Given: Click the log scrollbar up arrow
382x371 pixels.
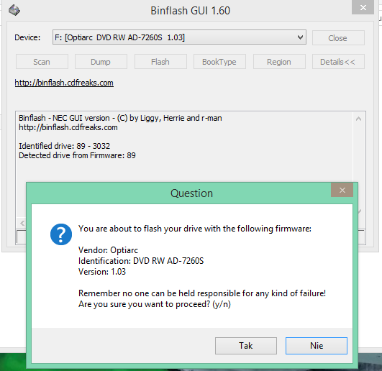Looking at the screenshot, I should coord(358,119).
